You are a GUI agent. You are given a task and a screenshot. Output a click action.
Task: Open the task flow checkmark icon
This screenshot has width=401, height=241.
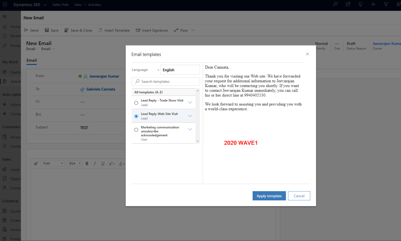(347, 4)
